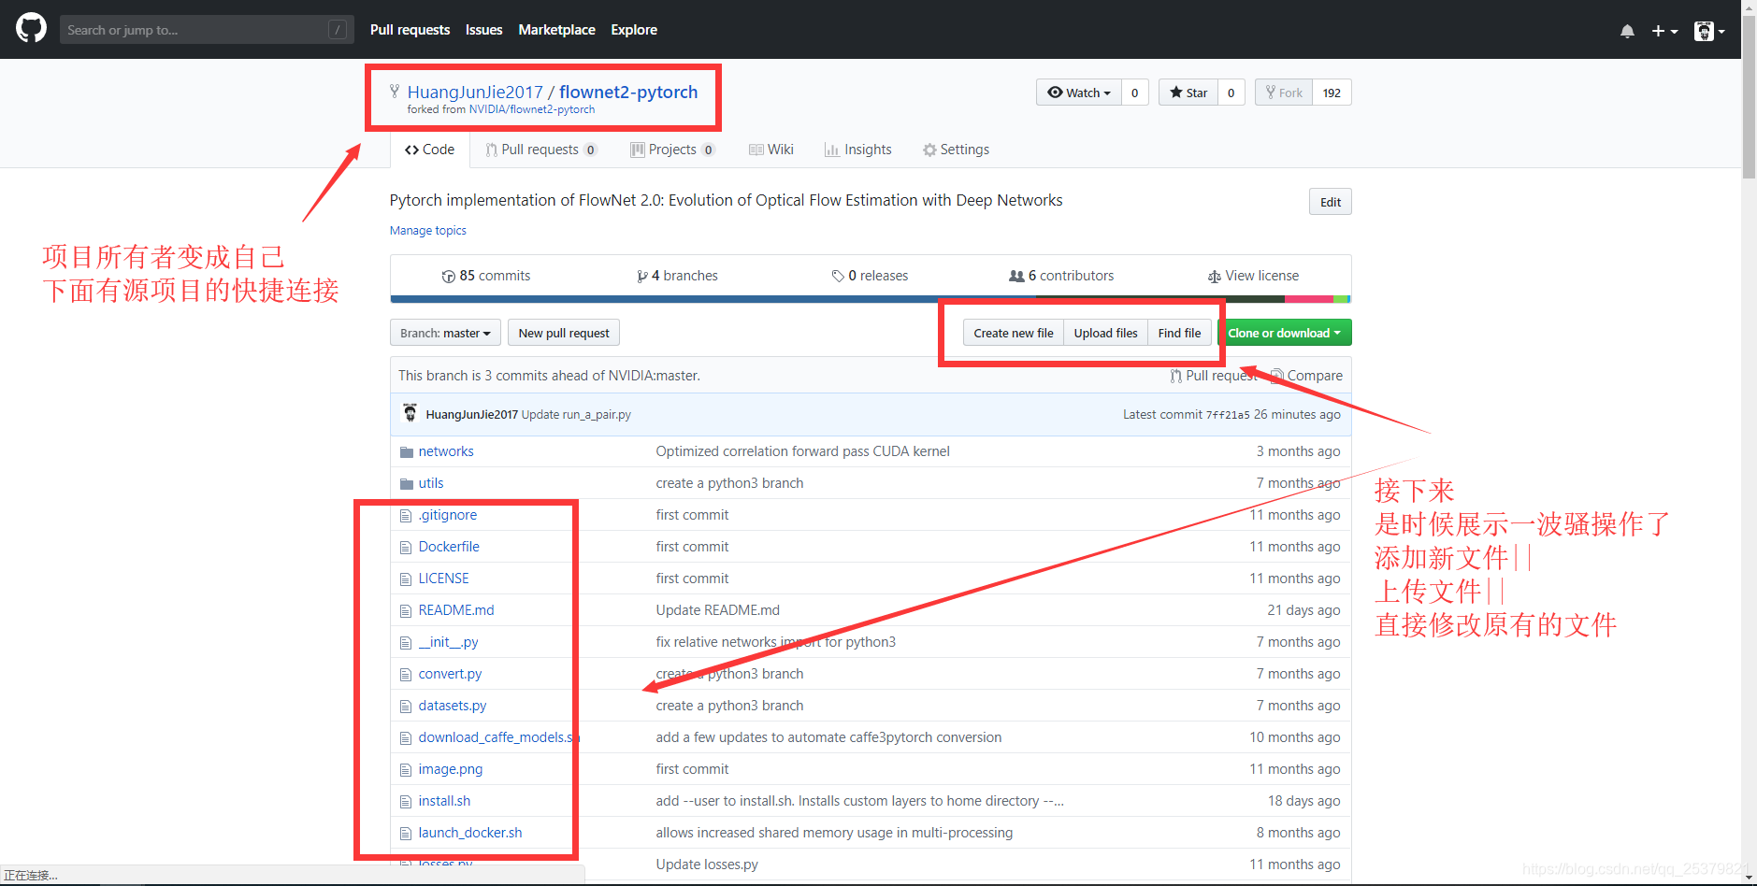
Task: Click the GitHub octocat logo
Action: point(31,29)
